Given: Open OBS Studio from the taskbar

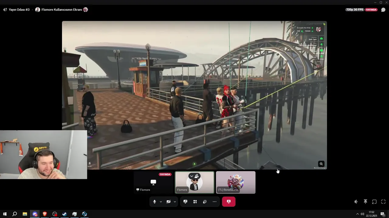Looking at the screenshot, I should [x=55, y=214].
